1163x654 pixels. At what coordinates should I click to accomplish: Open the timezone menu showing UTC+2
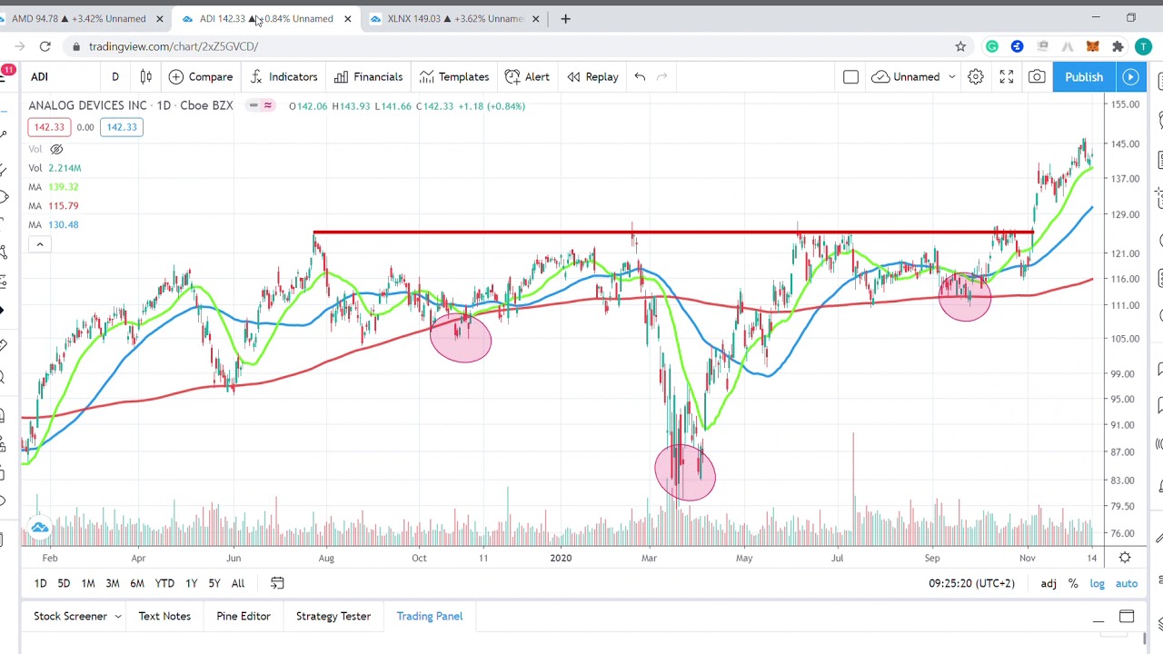971,583
